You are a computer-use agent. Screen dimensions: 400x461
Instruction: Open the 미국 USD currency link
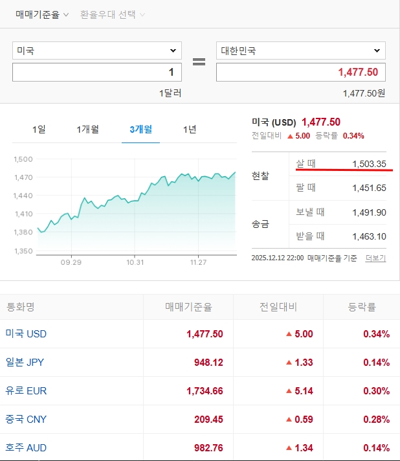click(x=26, y=334)
